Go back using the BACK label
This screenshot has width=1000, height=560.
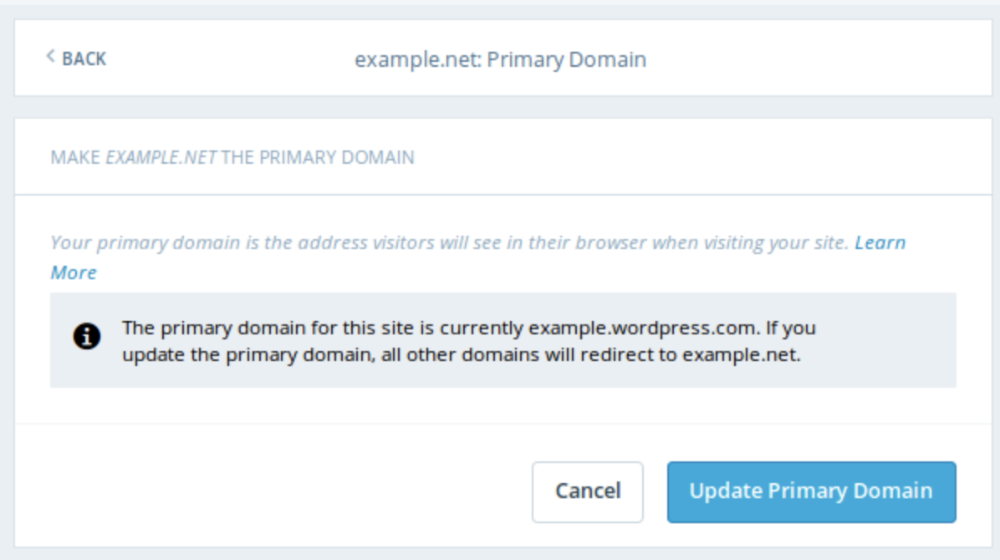pyautogui.click(x=84, y=59)
